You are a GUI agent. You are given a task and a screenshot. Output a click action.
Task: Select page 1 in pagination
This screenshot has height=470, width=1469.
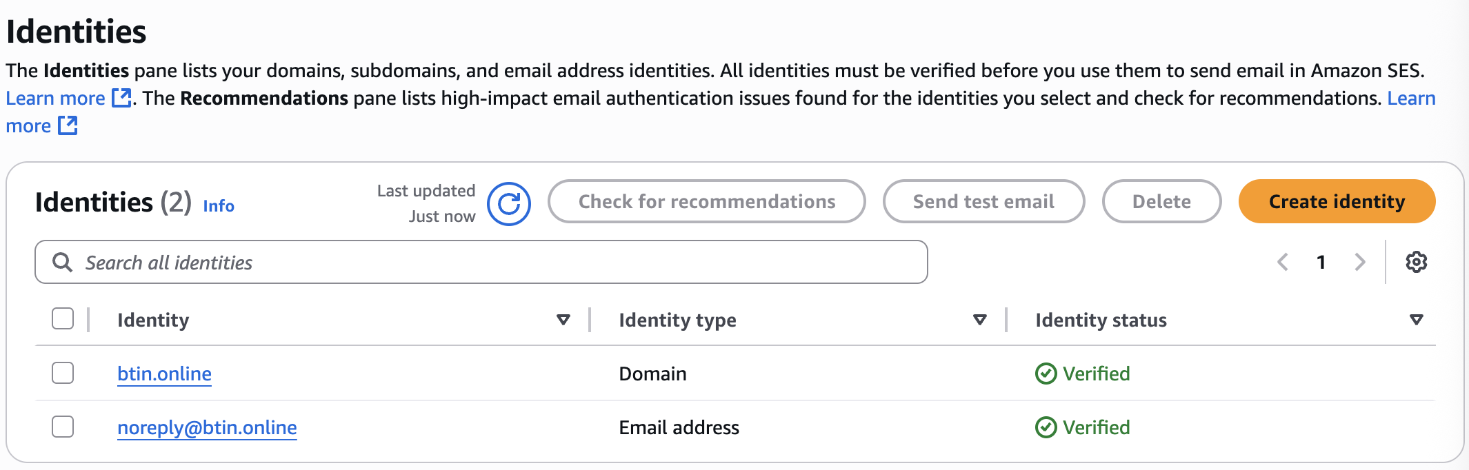tap(1321, 262)
